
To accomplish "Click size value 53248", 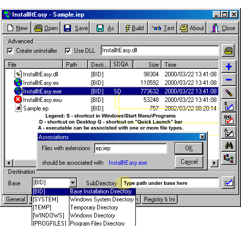I will 151,100.
